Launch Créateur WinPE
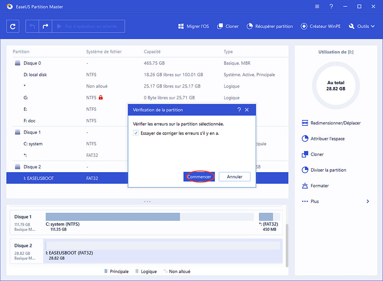 (x=321, y=26)
